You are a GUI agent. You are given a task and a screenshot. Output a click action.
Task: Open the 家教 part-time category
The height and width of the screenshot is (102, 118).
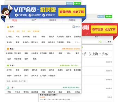tap(26, 53)
